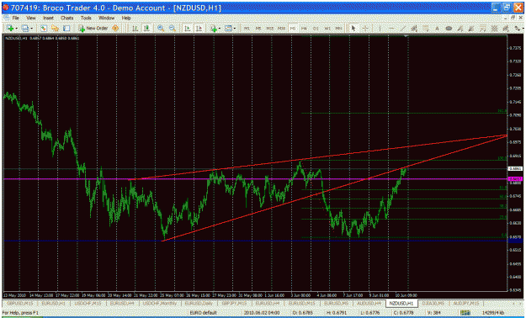This screenshot has width=526, height=318.
Task: Select the W1 timeframe
Action: click(327, 29)
